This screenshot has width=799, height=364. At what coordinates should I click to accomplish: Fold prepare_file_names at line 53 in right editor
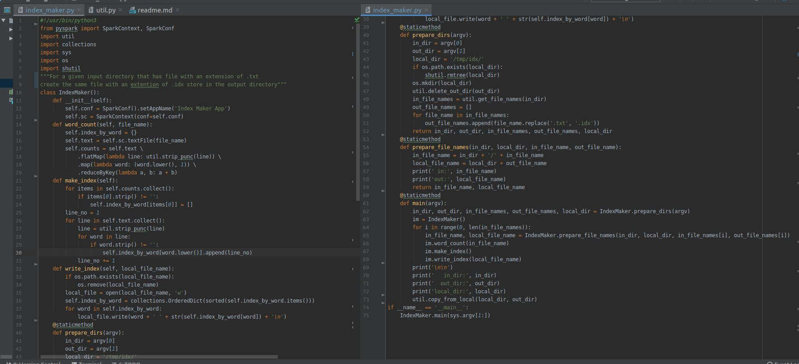(x=383, y=135)
